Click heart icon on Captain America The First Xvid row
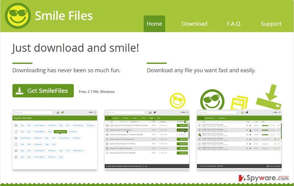Viewport: 294px width, 186px height. tap(107, 153)
